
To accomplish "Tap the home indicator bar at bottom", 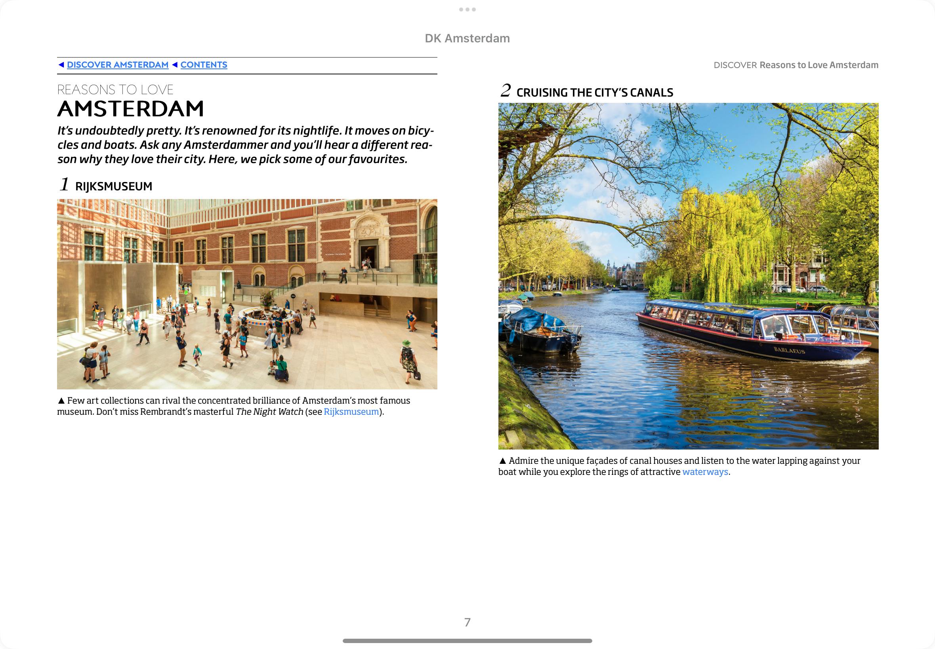I will (x=467, y=641).
